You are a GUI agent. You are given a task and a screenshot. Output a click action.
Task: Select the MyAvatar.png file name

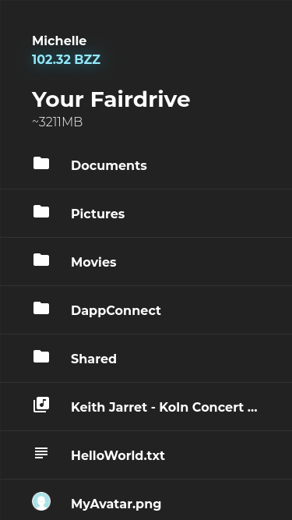click(116, 504)
